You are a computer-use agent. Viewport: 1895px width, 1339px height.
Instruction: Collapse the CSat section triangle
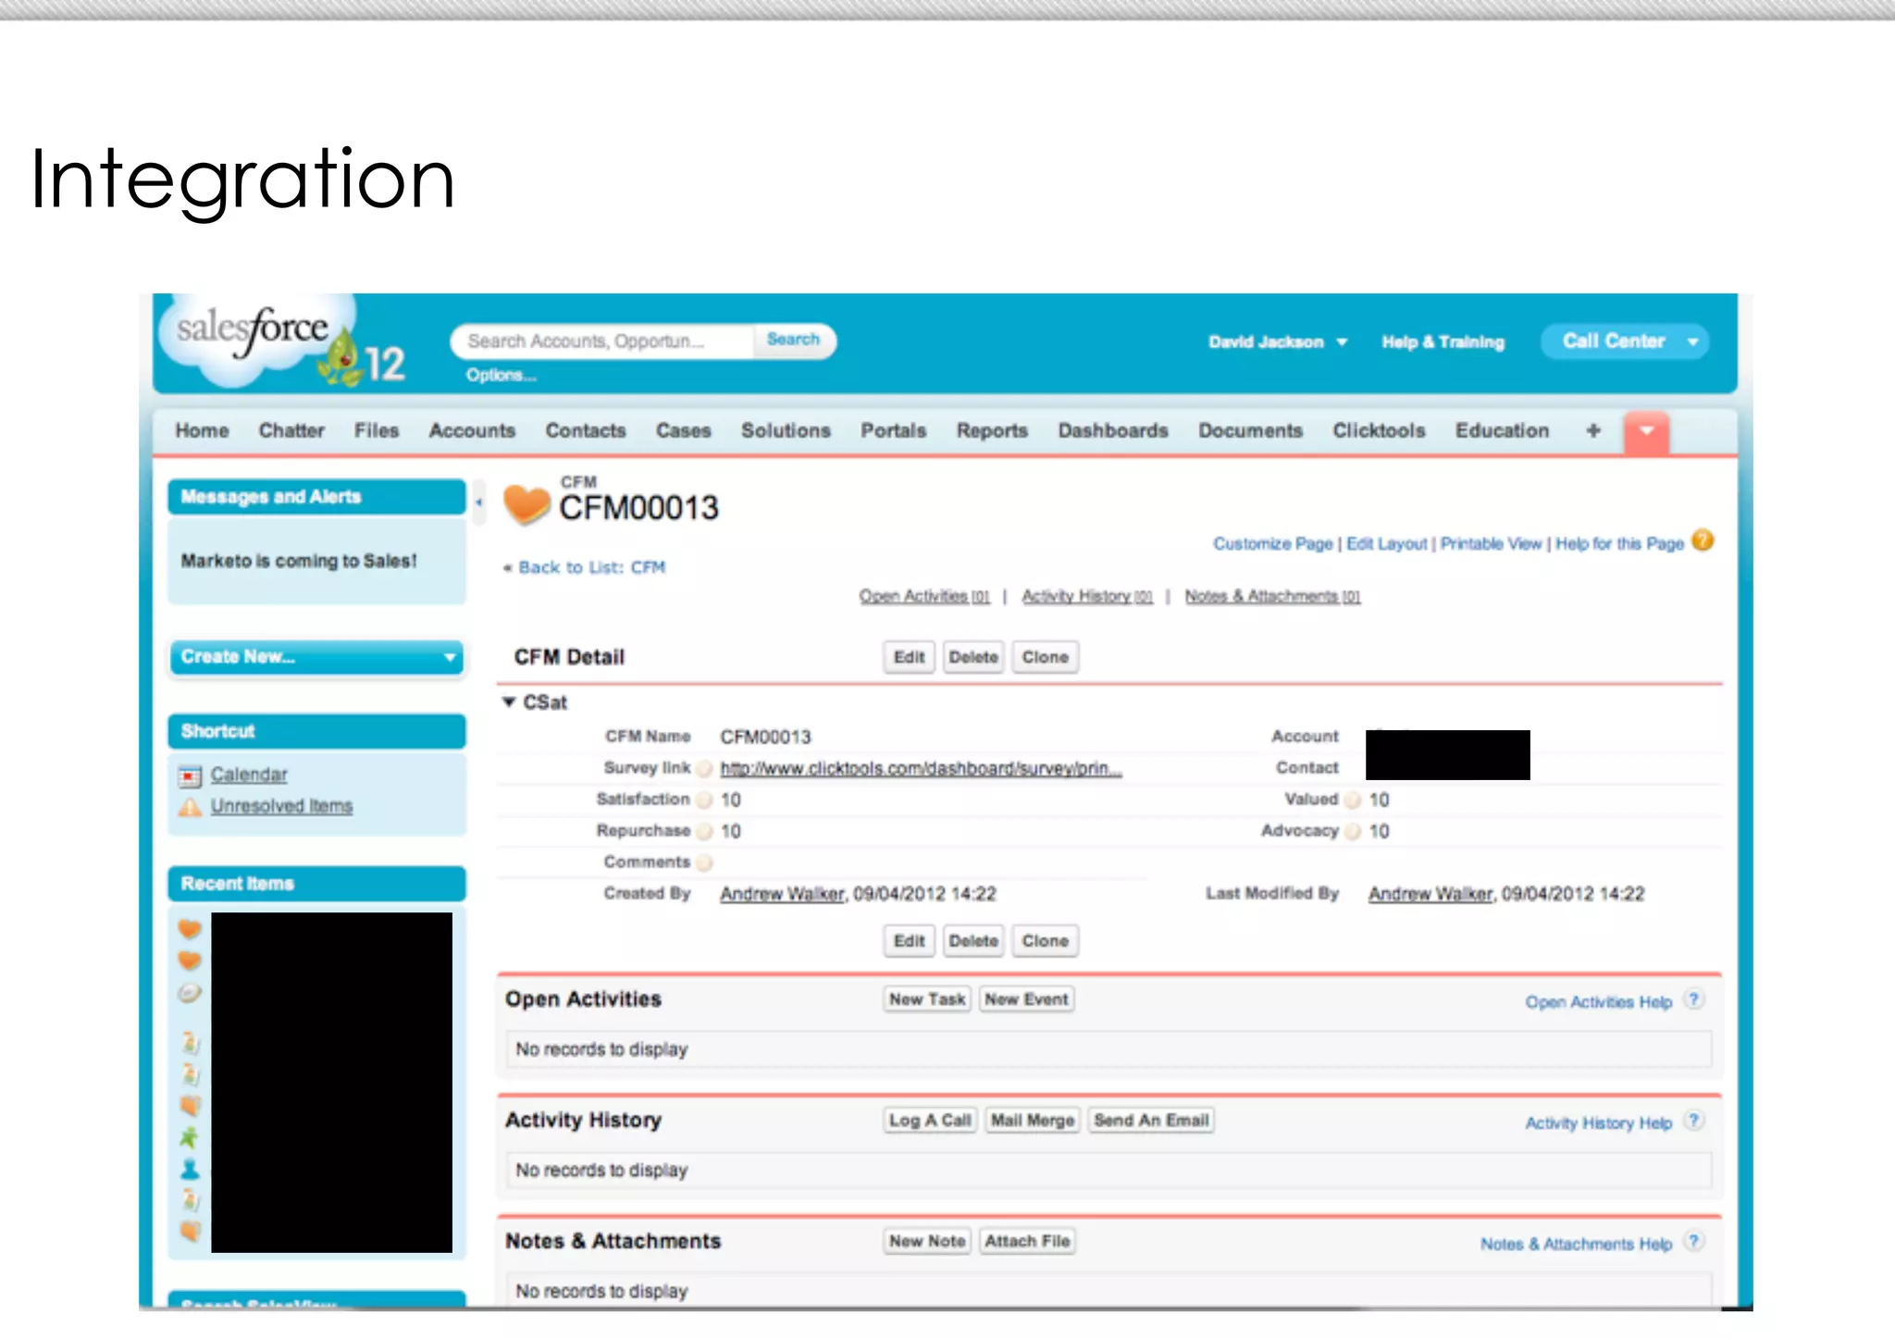(509, 702)
